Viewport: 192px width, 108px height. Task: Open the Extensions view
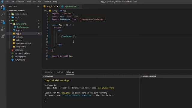(3, 36)
